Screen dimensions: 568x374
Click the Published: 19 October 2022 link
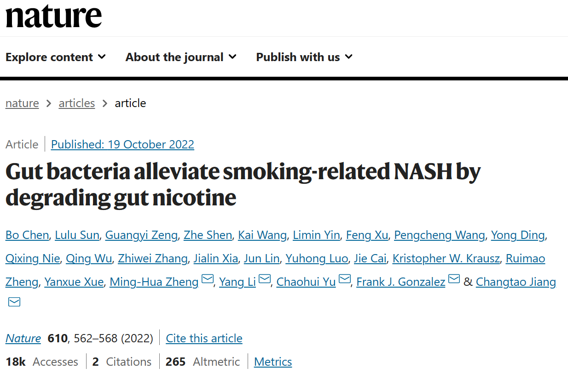click(x=122, y=144)
